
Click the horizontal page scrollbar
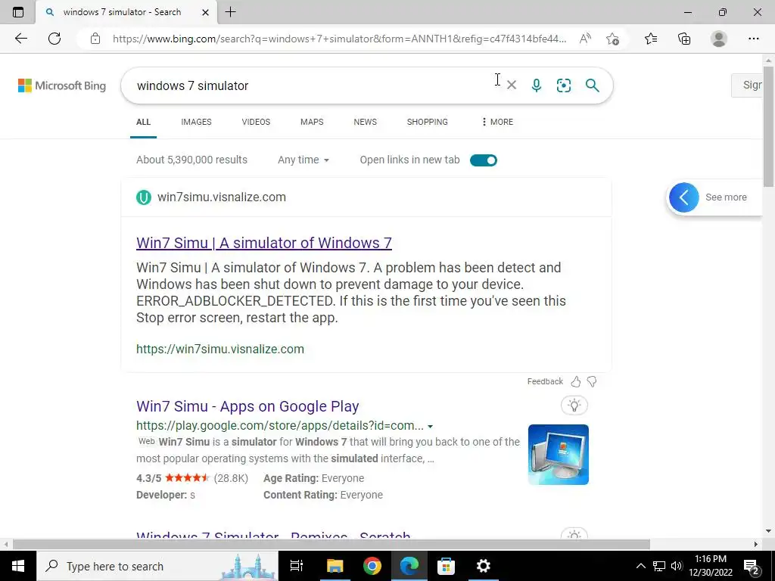pyautogui.click(x=331, y=544)
